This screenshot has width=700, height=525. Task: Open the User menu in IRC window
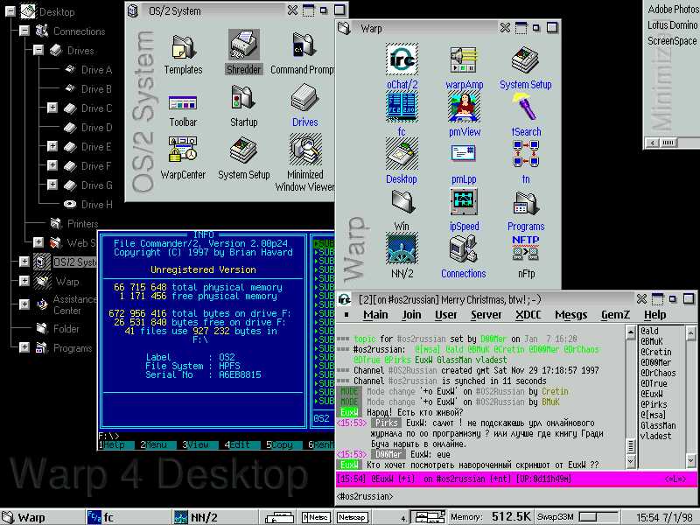pos(446,315)
